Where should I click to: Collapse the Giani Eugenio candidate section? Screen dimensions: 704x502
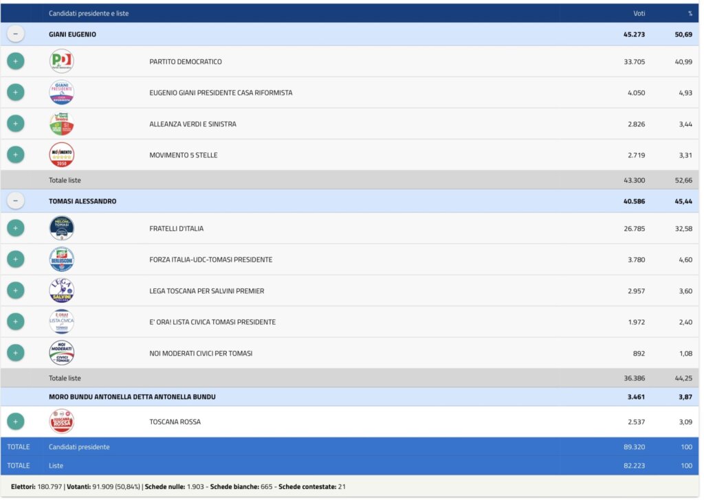16,34
